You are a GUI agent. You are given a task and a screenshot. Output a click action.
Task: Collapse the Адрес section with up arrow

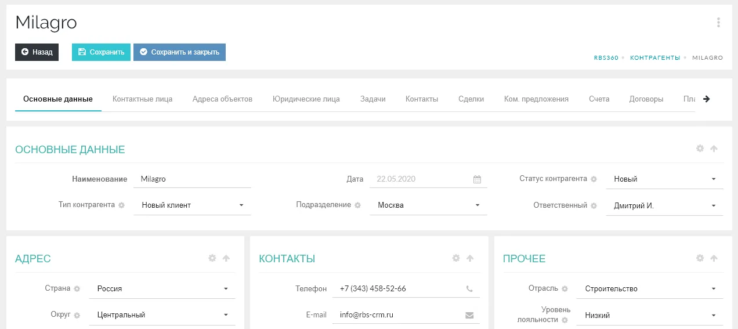coord(226,258)
